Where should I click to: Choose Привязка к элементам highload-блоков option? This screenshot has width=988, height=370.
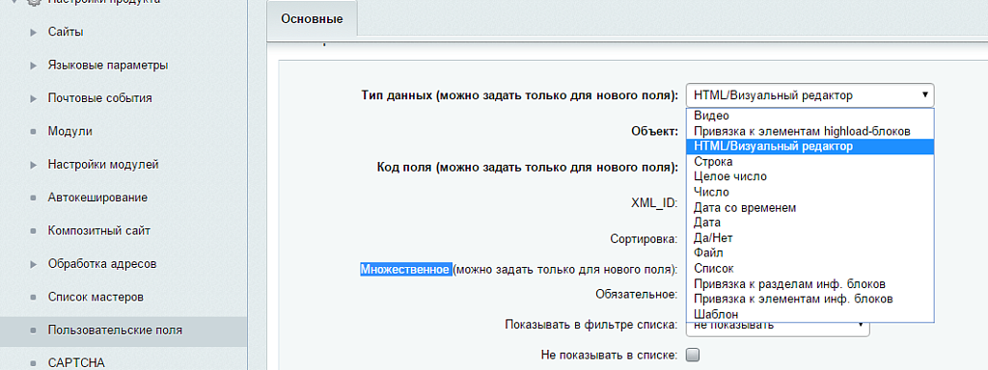click(x=810, y=131)
